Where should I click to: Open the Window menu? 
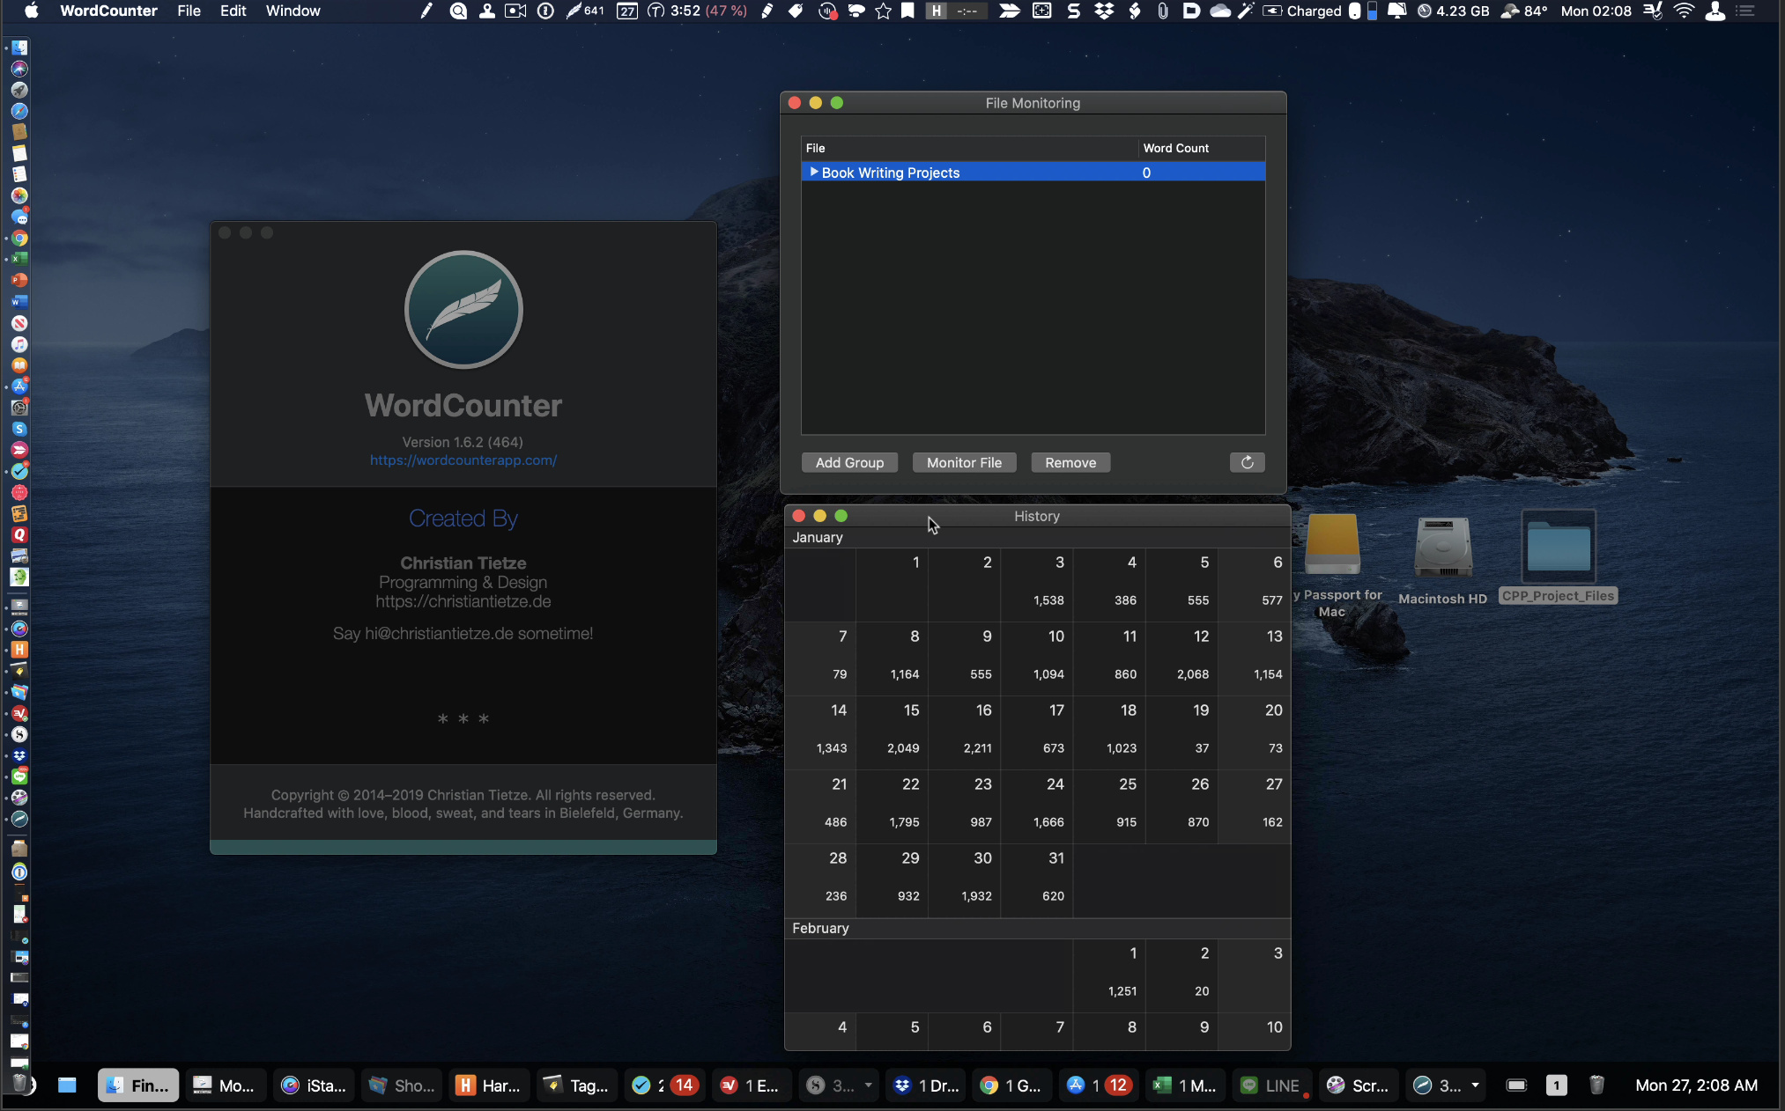coord(293,11)
